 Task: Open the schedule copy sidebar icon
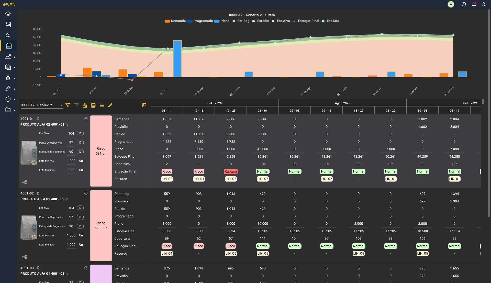(x=8, y=67)
